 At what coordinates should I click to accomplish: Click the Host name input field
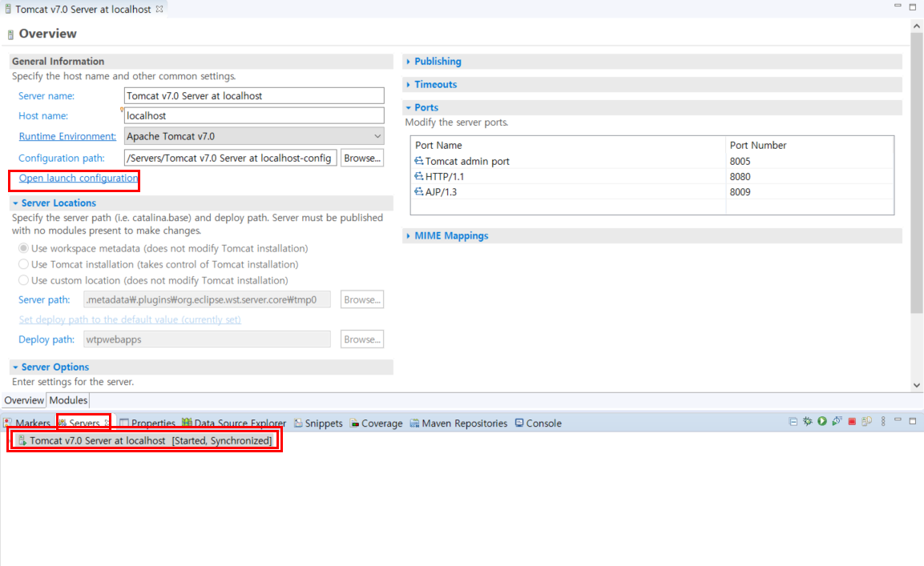(x=254, y=115)
